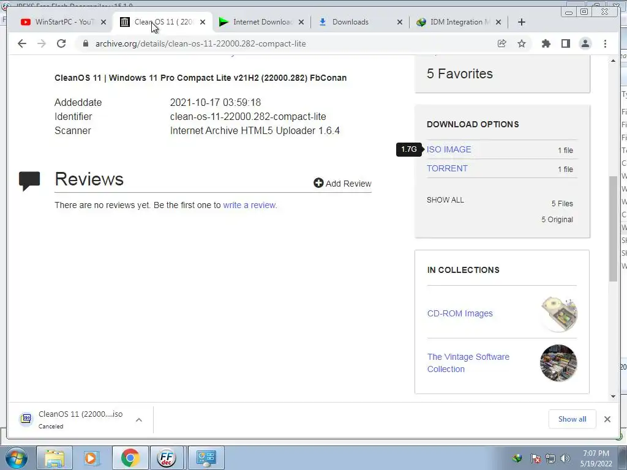Select the CleanOS 11 tab
627x470 pixels.
click(162, 22)
